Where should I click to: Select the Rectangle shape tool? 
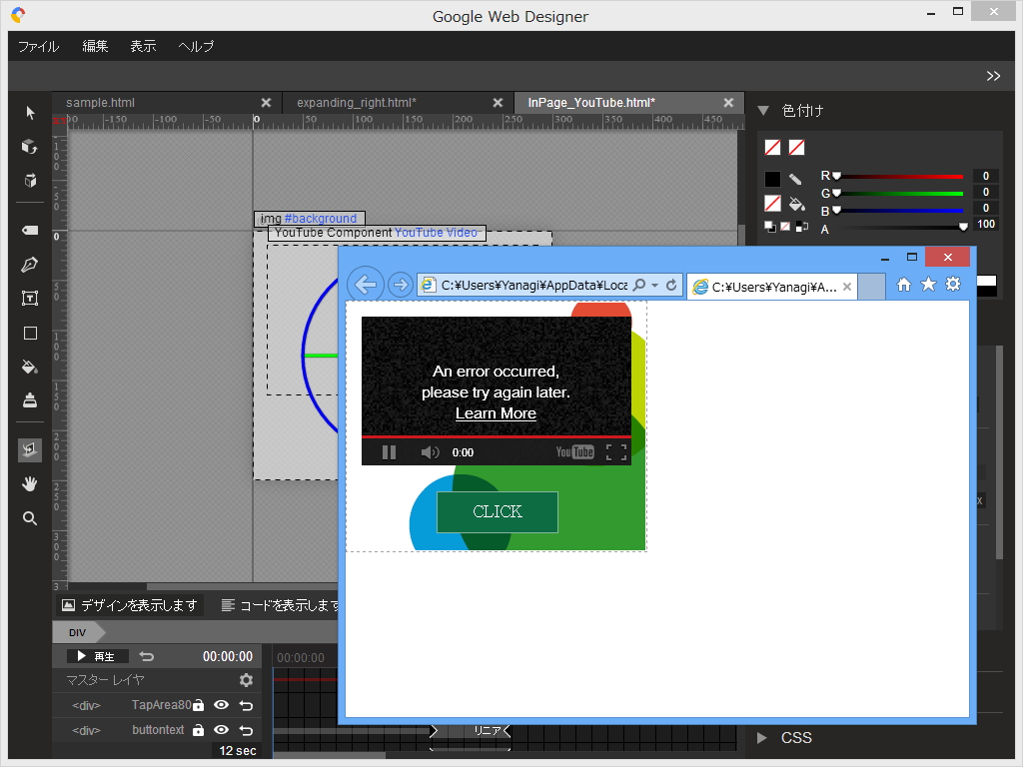click(30, 333)
